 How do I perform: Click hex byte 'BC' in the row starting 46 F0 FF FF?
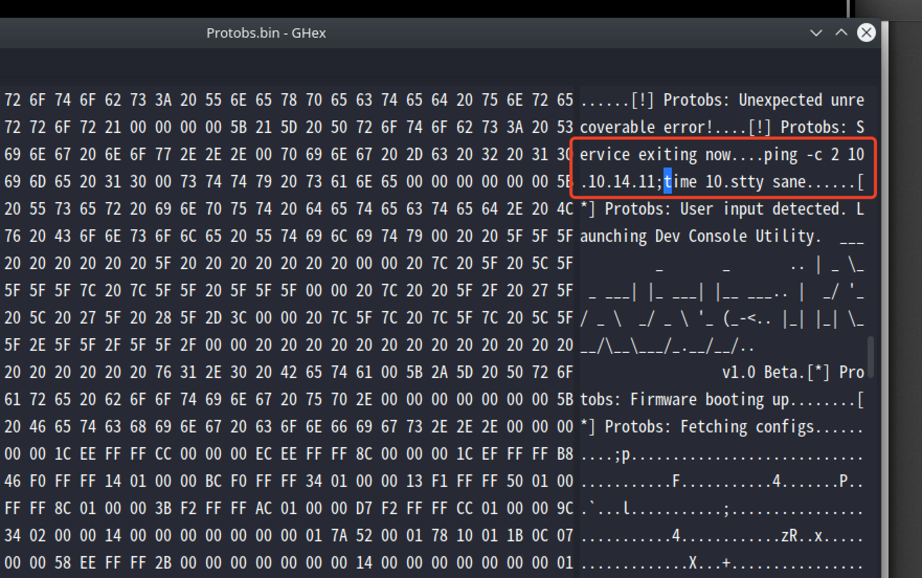tap(213, 481)
